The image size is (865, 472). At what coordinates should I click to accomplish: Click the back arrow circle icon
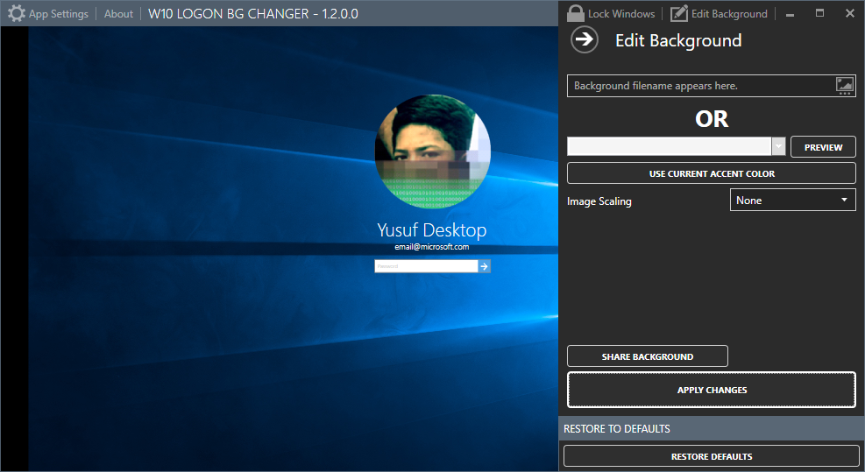[585, 39]
